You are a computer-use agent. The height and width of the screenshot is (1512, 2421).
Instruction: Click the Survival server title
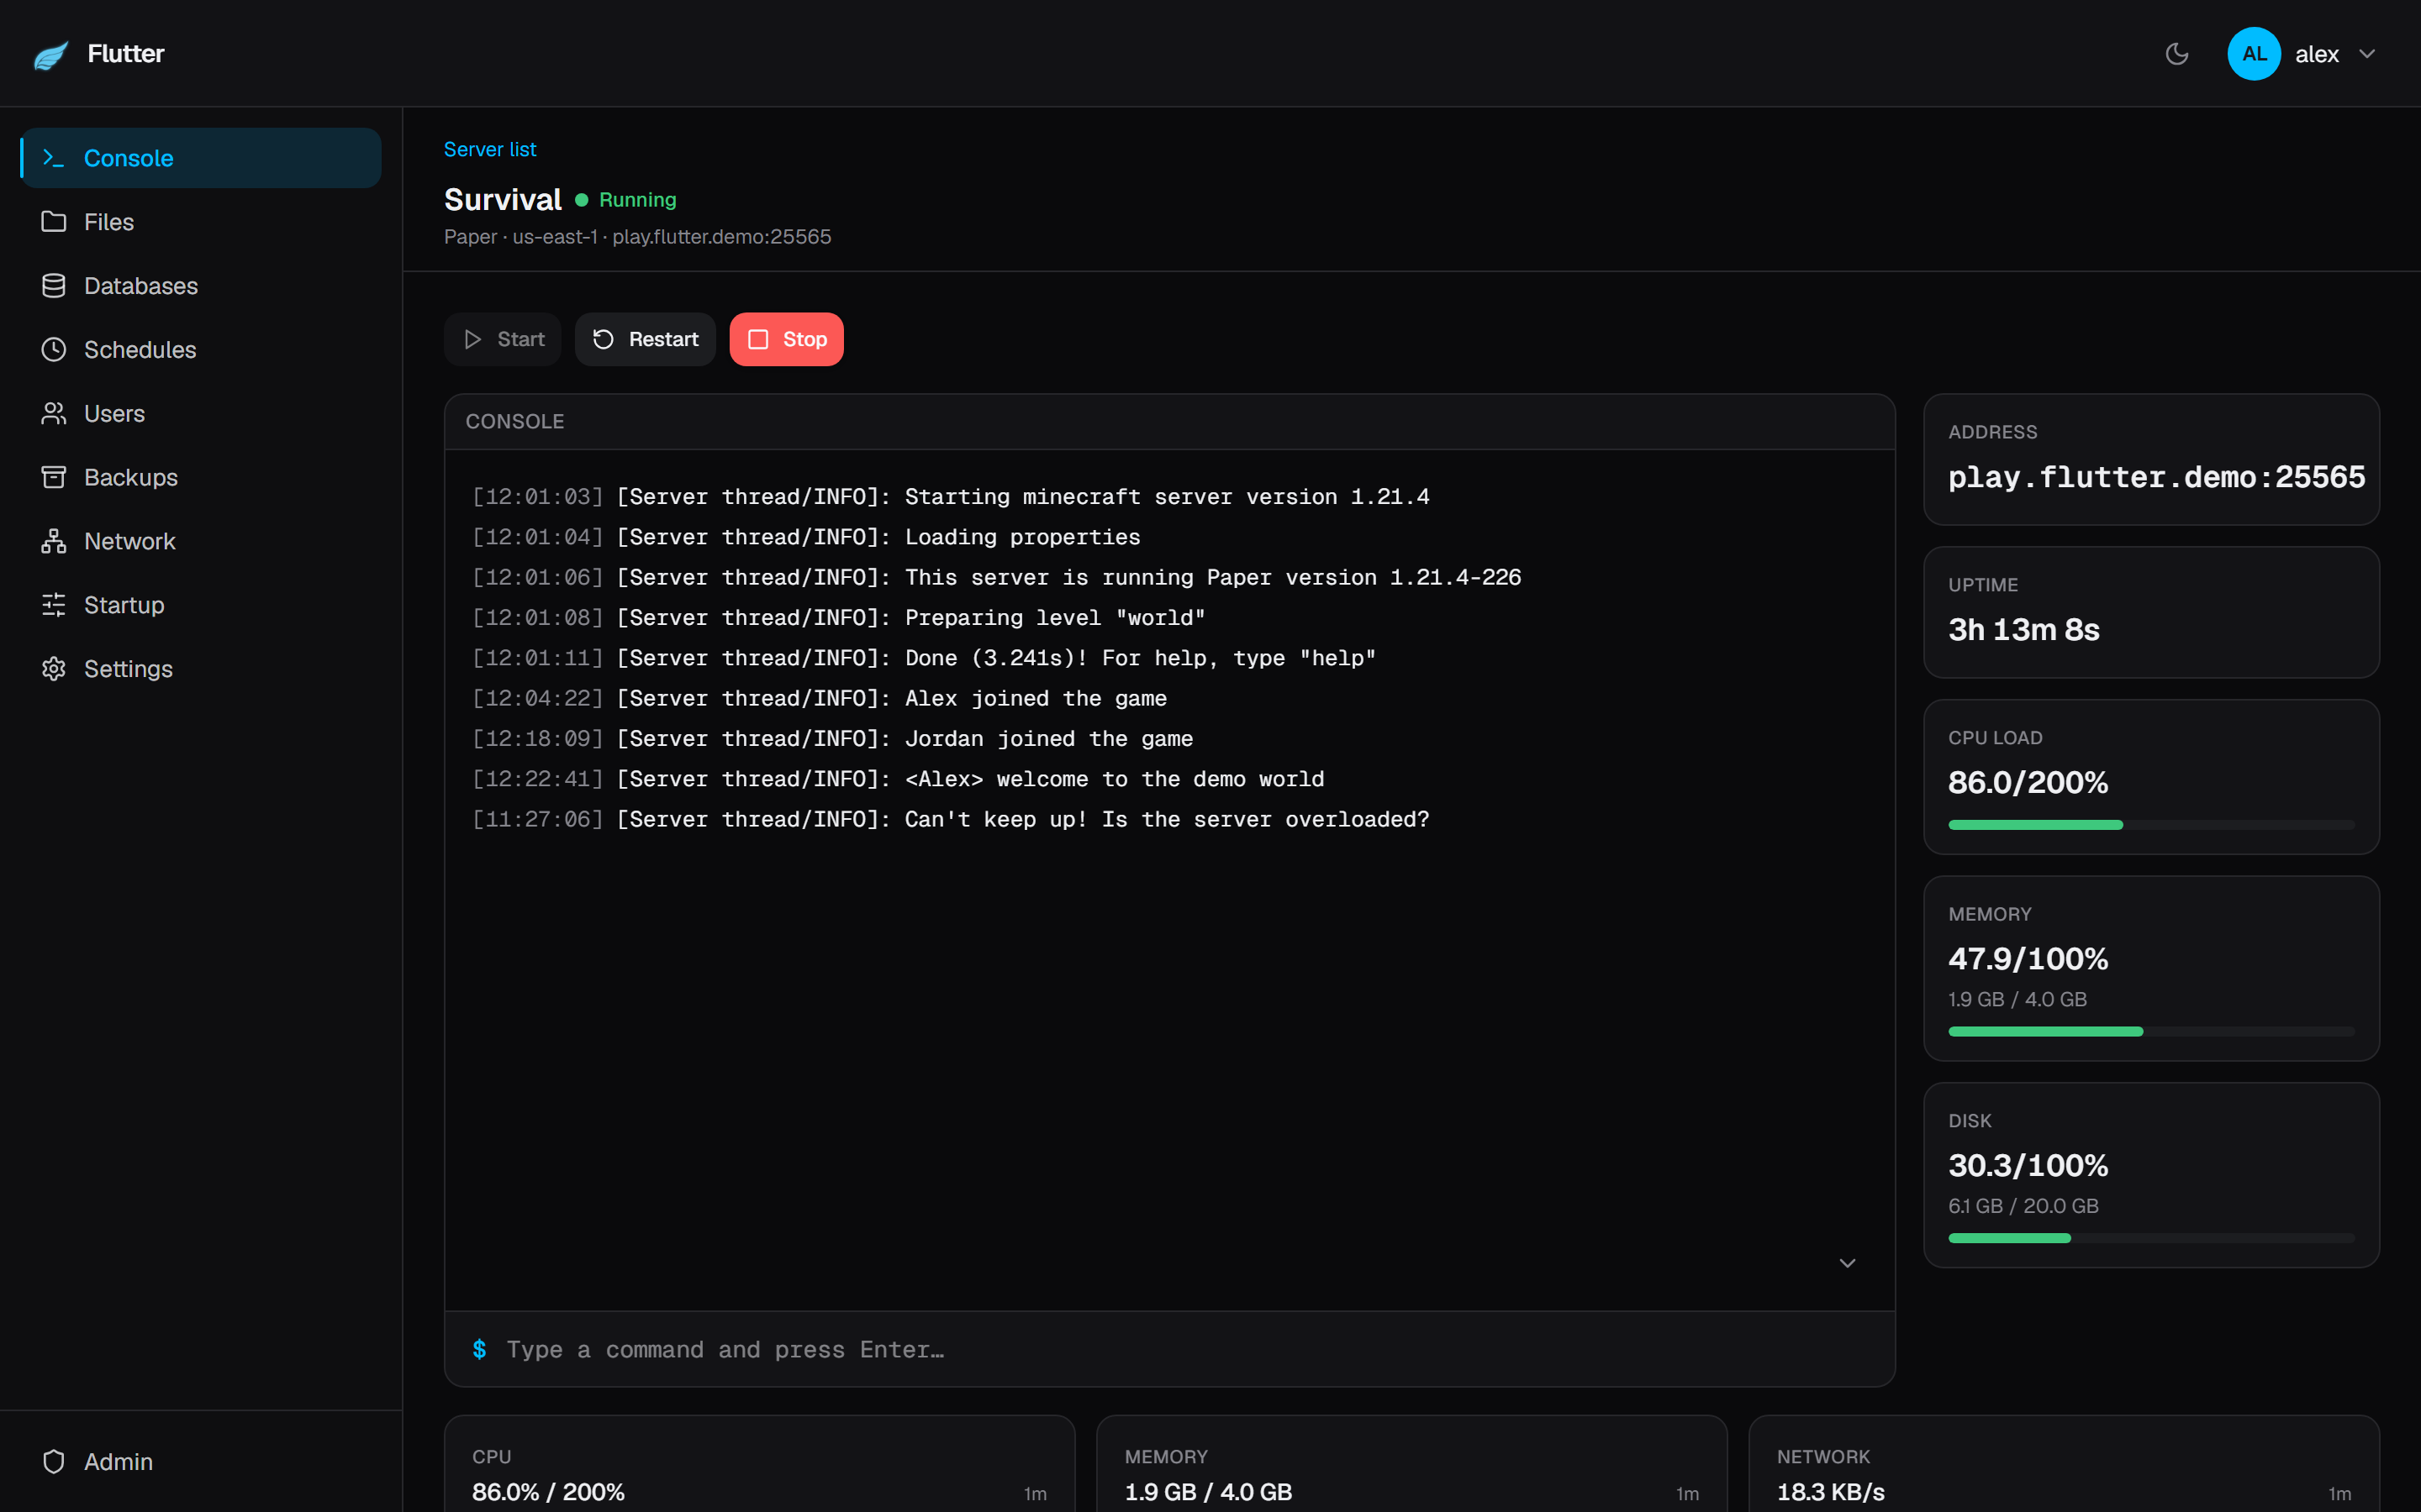click(x=504, y=200)
